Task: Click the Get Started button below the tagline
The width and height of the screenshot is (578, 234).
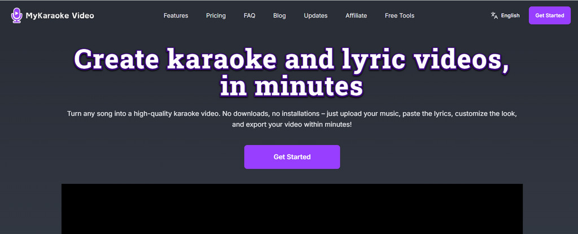Action: tap(292, 157)
